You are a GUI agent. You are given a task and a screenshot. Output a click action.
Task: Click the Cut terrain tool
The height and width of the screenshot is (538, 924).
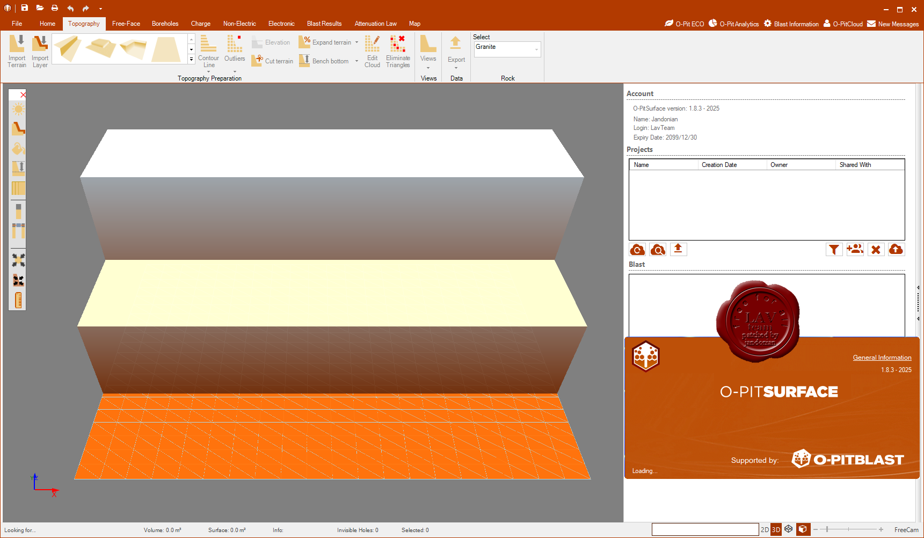(x=273, y=61)
